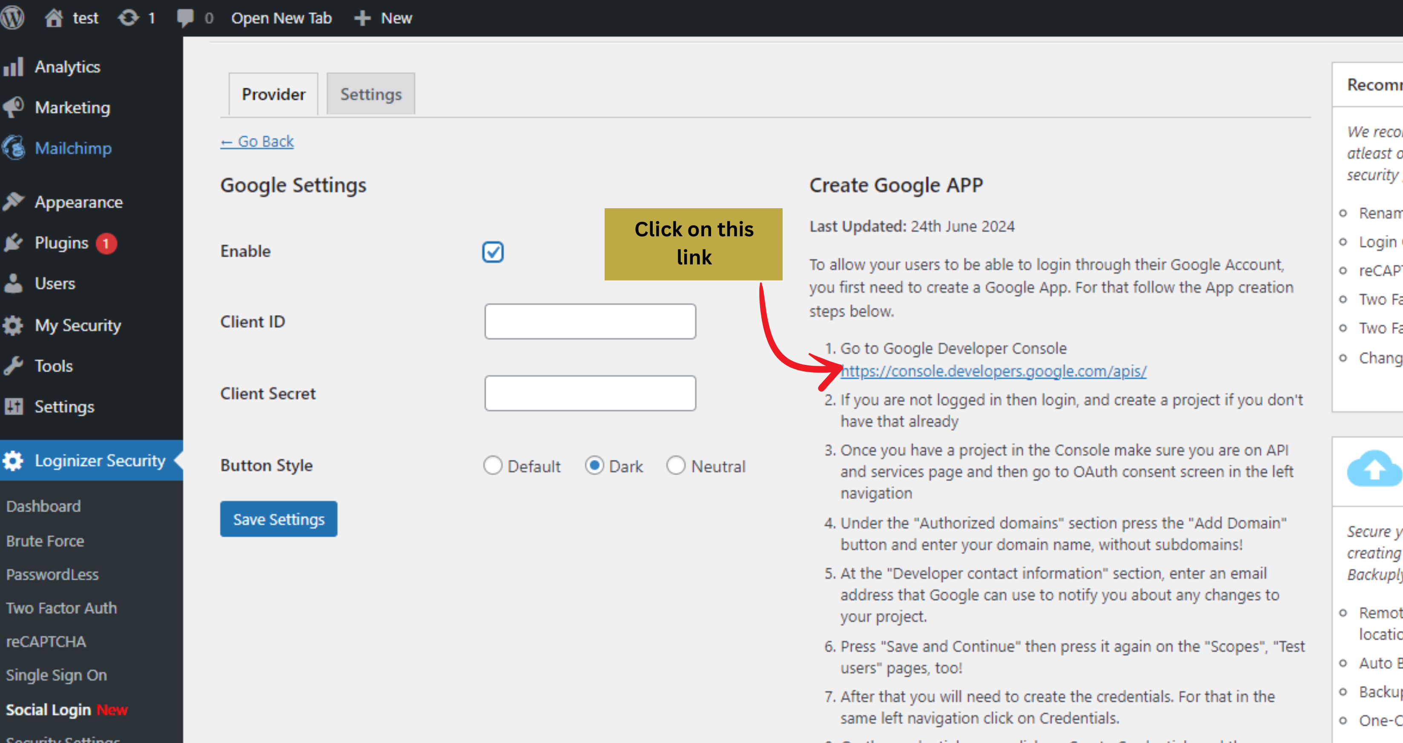Open WordPress Settings in the sidebar
The height and width of the screenshot is (743, 1403).
[64, 406]
